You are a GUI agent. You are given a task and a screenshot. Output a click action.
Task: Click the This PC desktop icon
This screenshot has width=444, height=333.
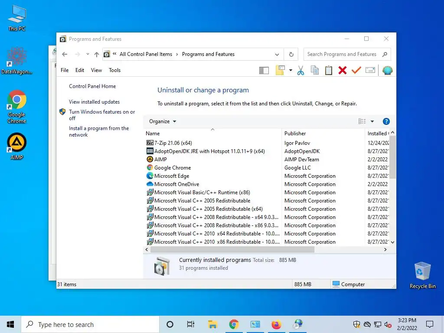[17, 18]
